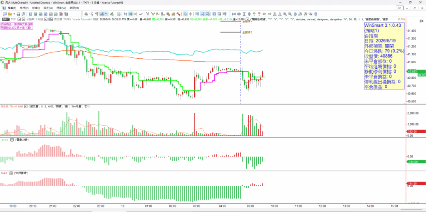Viewport: 426px width, 212px height.
Task: Toggle the status box of 買賣力道 indicator
Action: pos(12,140)
